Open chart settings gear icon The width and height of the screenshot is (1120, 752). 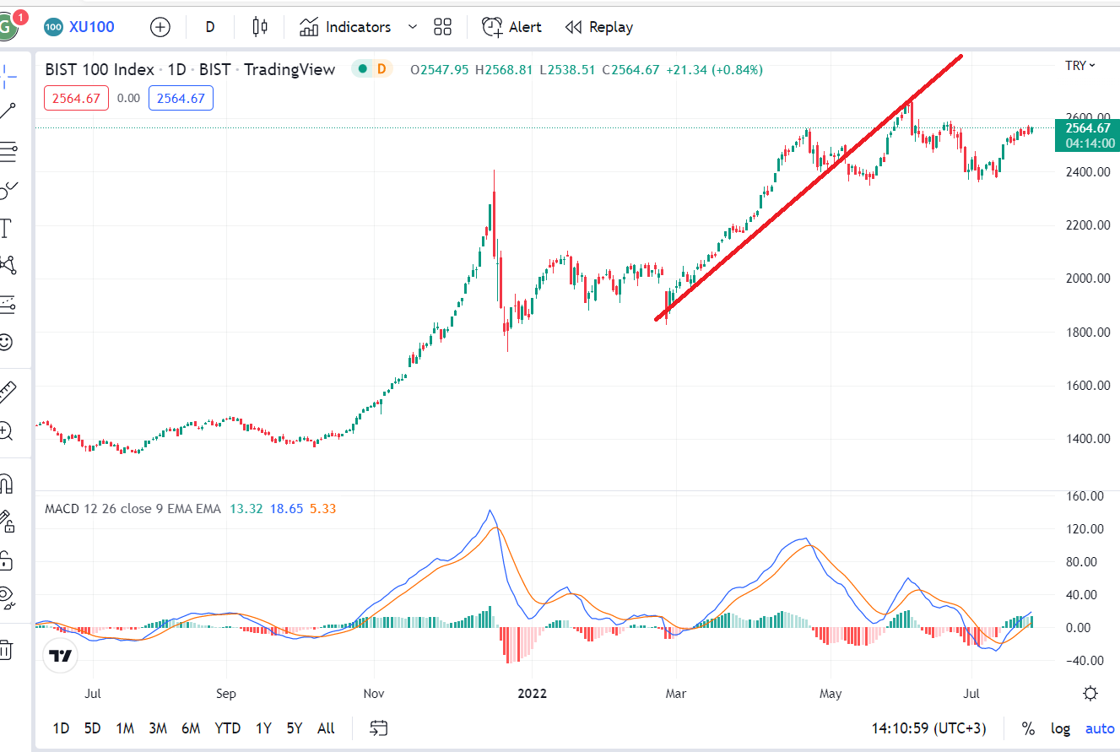(x=1090, y=693)
